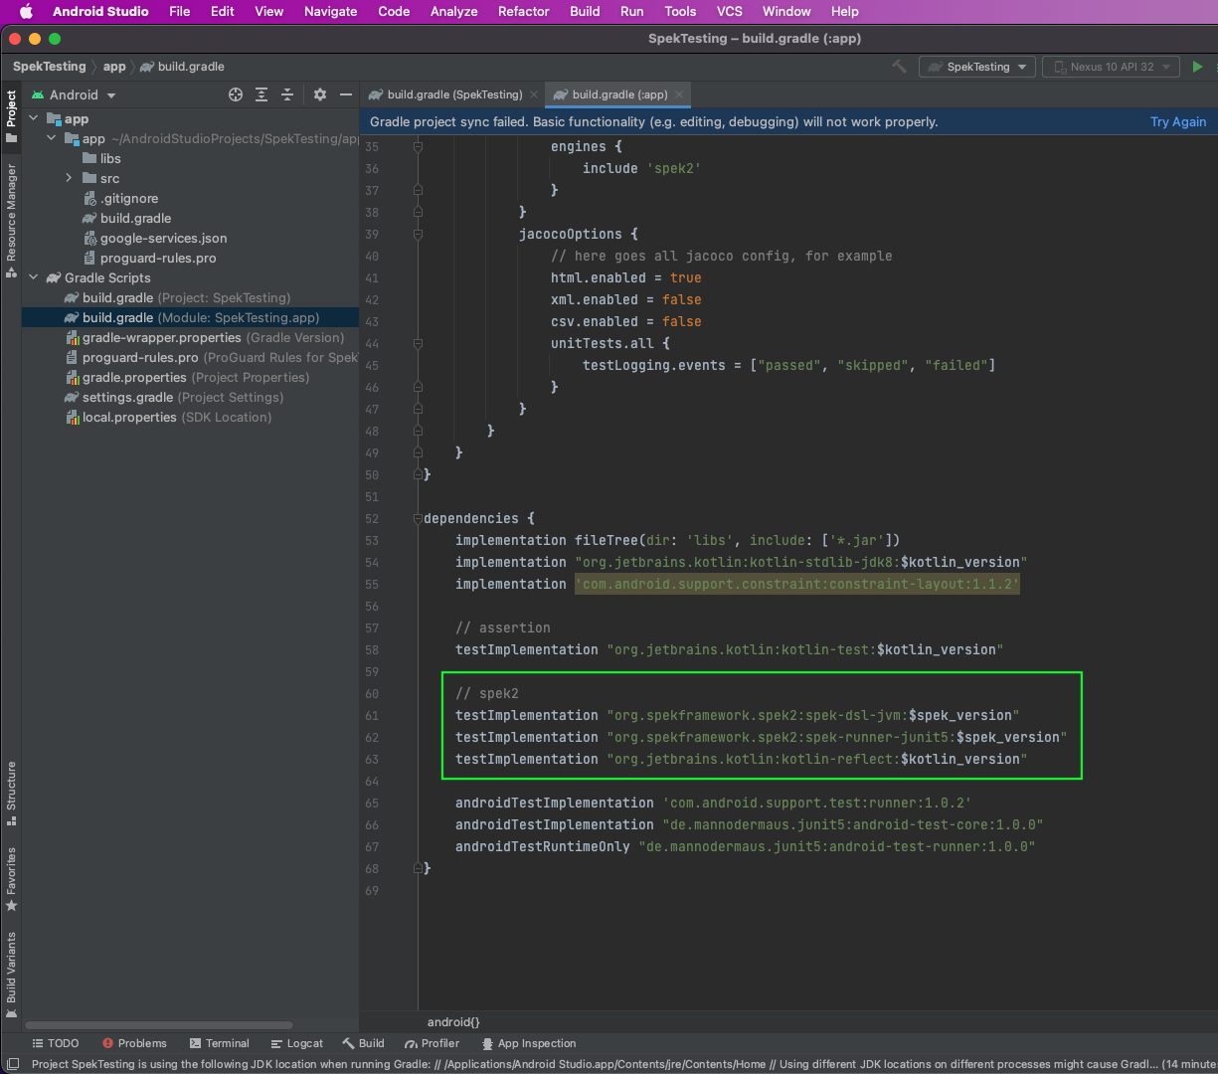Click the Make Project hammer icon
This screenshot has width=1218, height=1074.
point(899,67)
